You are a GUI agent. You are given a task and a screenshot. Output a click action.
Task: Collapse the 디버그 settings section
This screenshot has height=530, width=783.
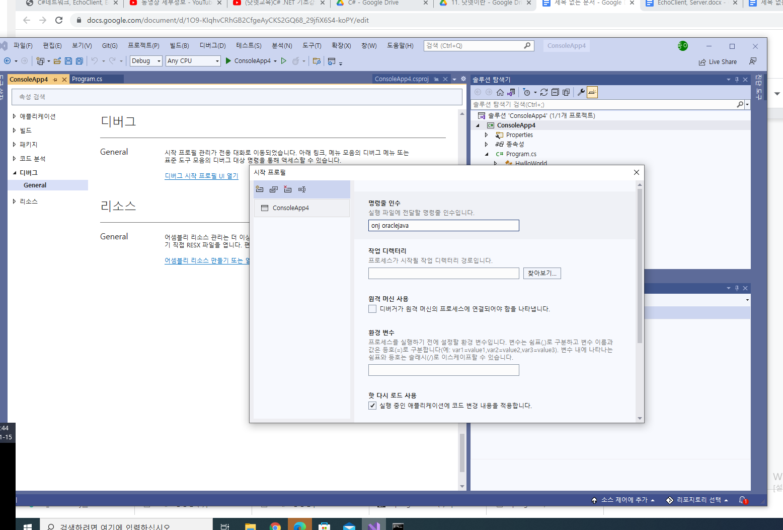click(x=14, y=173)
